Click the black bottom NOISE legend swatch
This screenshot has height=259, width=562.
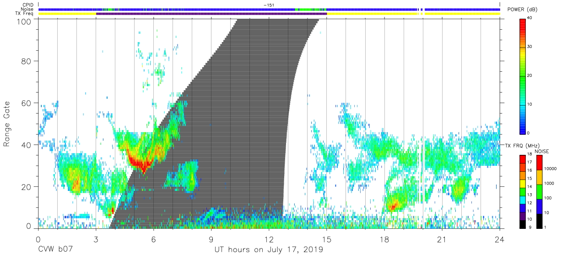pyautogui.click(x=539, y=221)
